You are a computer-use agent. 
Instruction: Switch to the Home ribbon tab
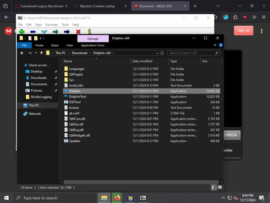(x=40, y=45)
